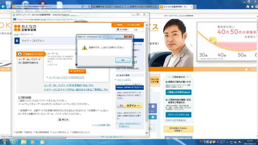
Task: Switch to the 送信中 tab
Action: 142,7
